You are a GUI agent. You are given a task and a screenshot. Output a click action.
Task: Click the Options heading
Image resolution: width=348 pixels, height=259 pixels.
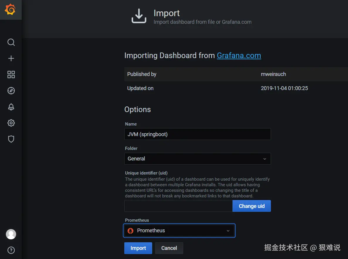137,109
